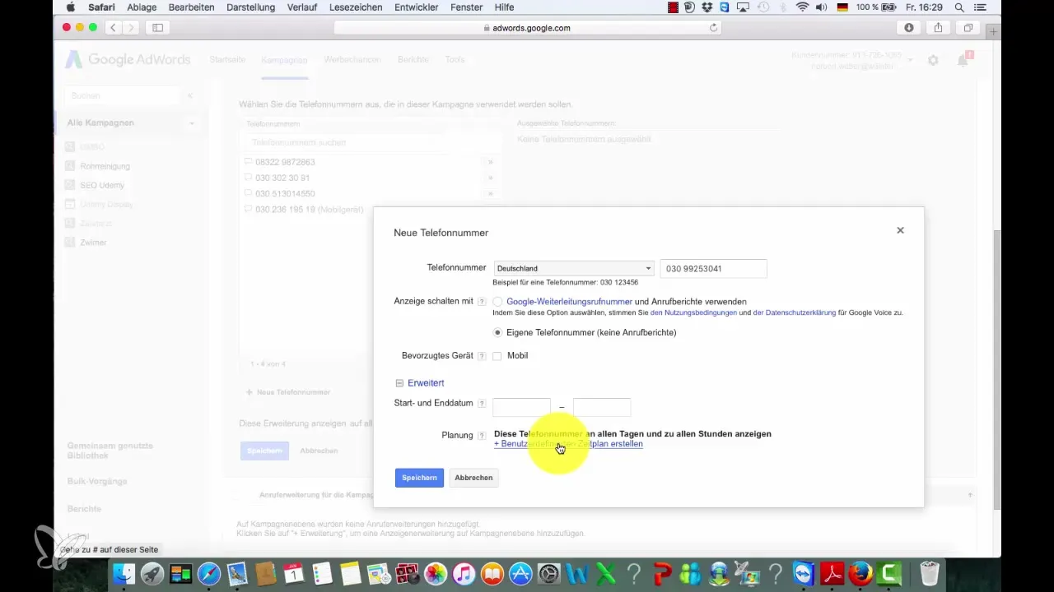Open Finder from the dock
This screenshot has width=1054, height=592.
tap(124, 573)
